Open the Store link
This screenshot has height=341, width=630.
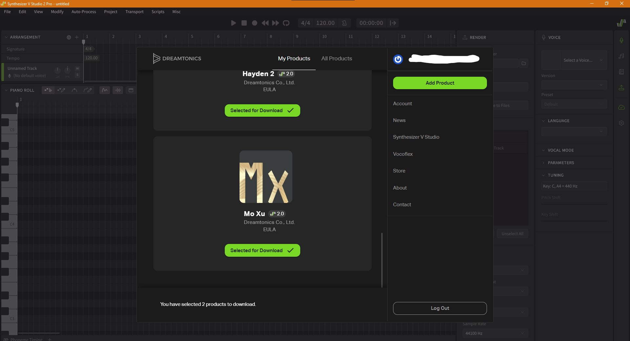[399, 171]
